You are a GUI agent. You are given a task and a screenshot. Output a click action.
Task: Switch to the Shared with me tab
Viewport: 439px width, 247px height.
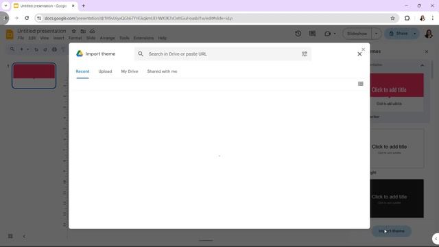(162, 71)
